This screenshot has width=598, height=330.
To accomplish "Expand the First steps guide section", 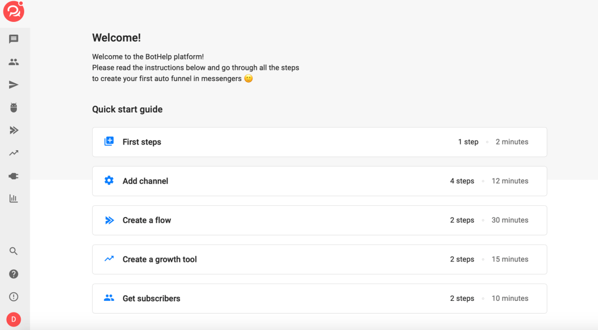I will 319,142.
